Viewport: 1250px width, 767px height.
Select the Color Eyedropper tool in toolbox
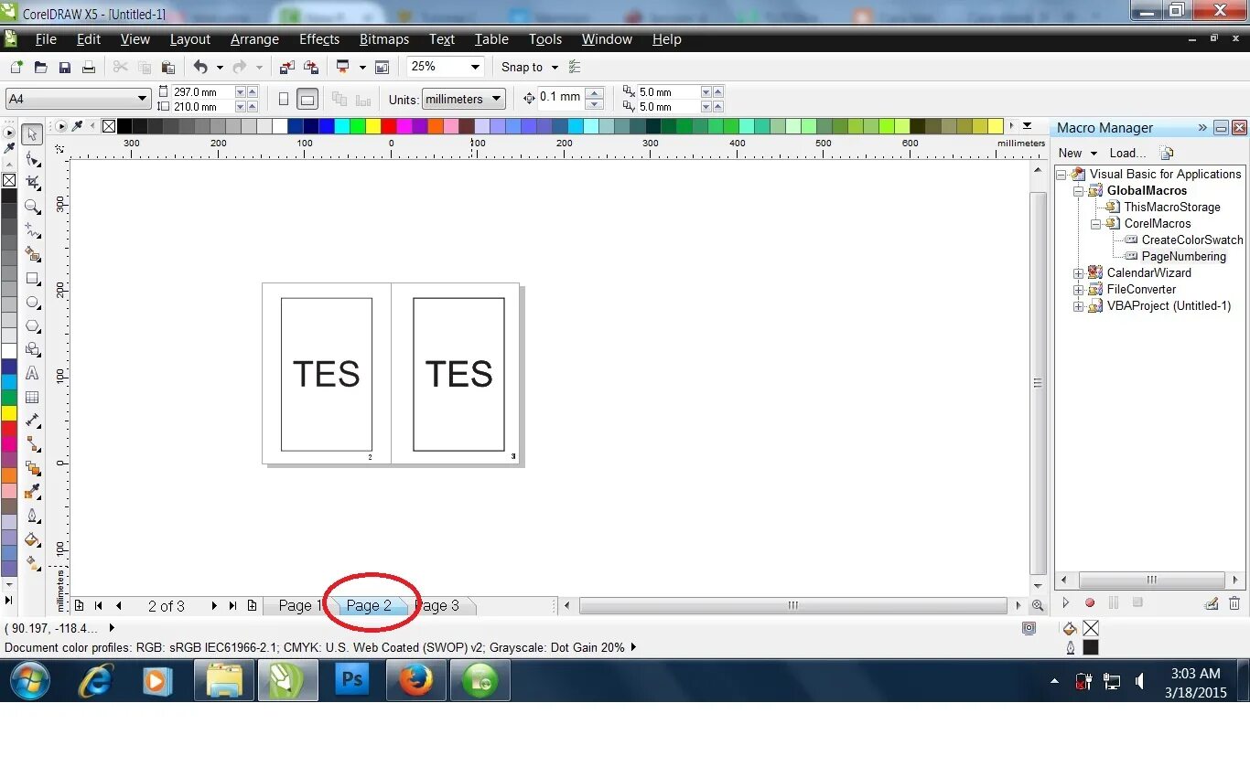[32, 492]
